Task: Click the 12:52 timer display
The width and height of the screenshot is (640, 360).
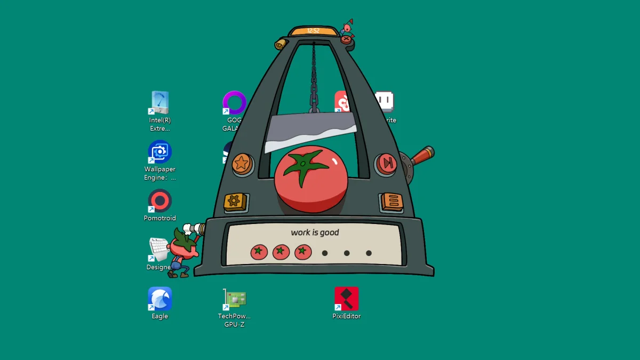Action: pyautogui.click(x=313, y=31)
